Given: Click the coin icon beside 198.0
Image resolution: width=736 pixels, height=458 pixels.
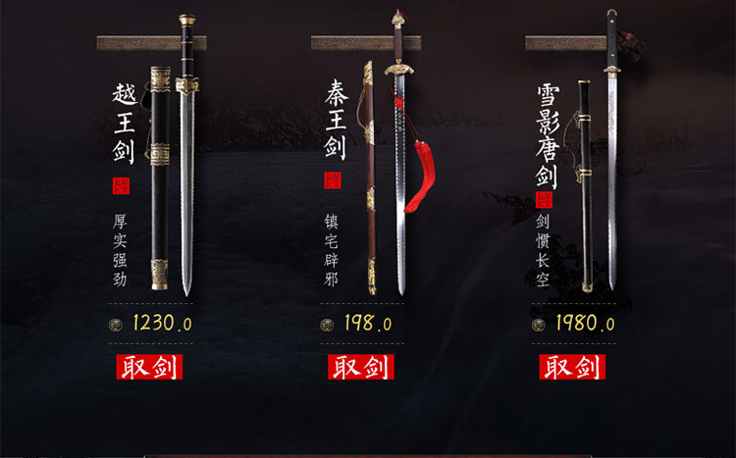Looking at the screenshot, I should point(327,325).
